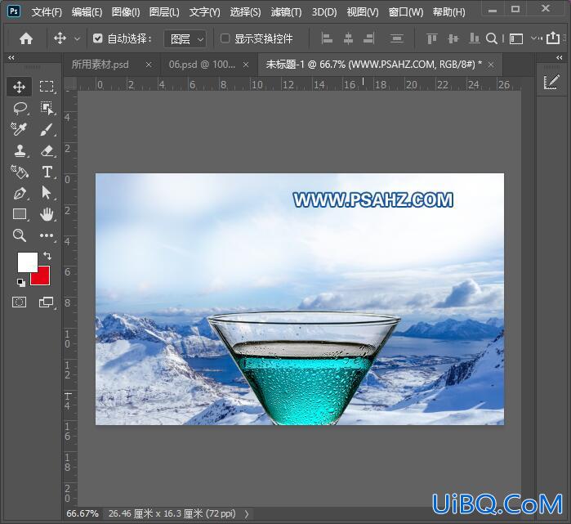Close the 06.psd tab
The height and width of the screenshot is (524, 571).
tap(246, 65)
